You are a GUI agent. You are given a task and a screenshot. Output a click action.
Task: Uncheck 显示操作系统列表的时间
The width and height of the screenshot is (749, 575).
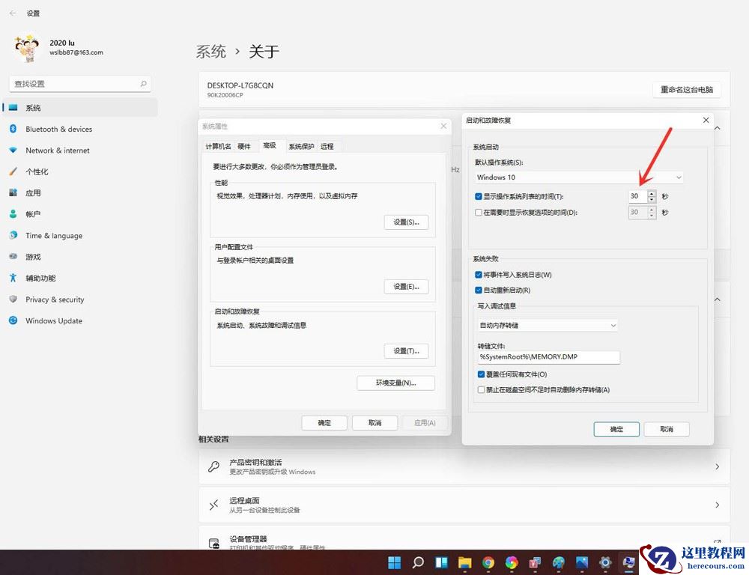pyautogui.click(x=477, y=196)
